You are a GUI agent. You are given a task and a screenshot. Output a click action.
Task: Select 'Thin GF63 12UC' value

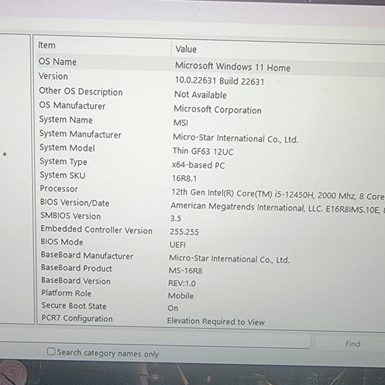point(203,151)
